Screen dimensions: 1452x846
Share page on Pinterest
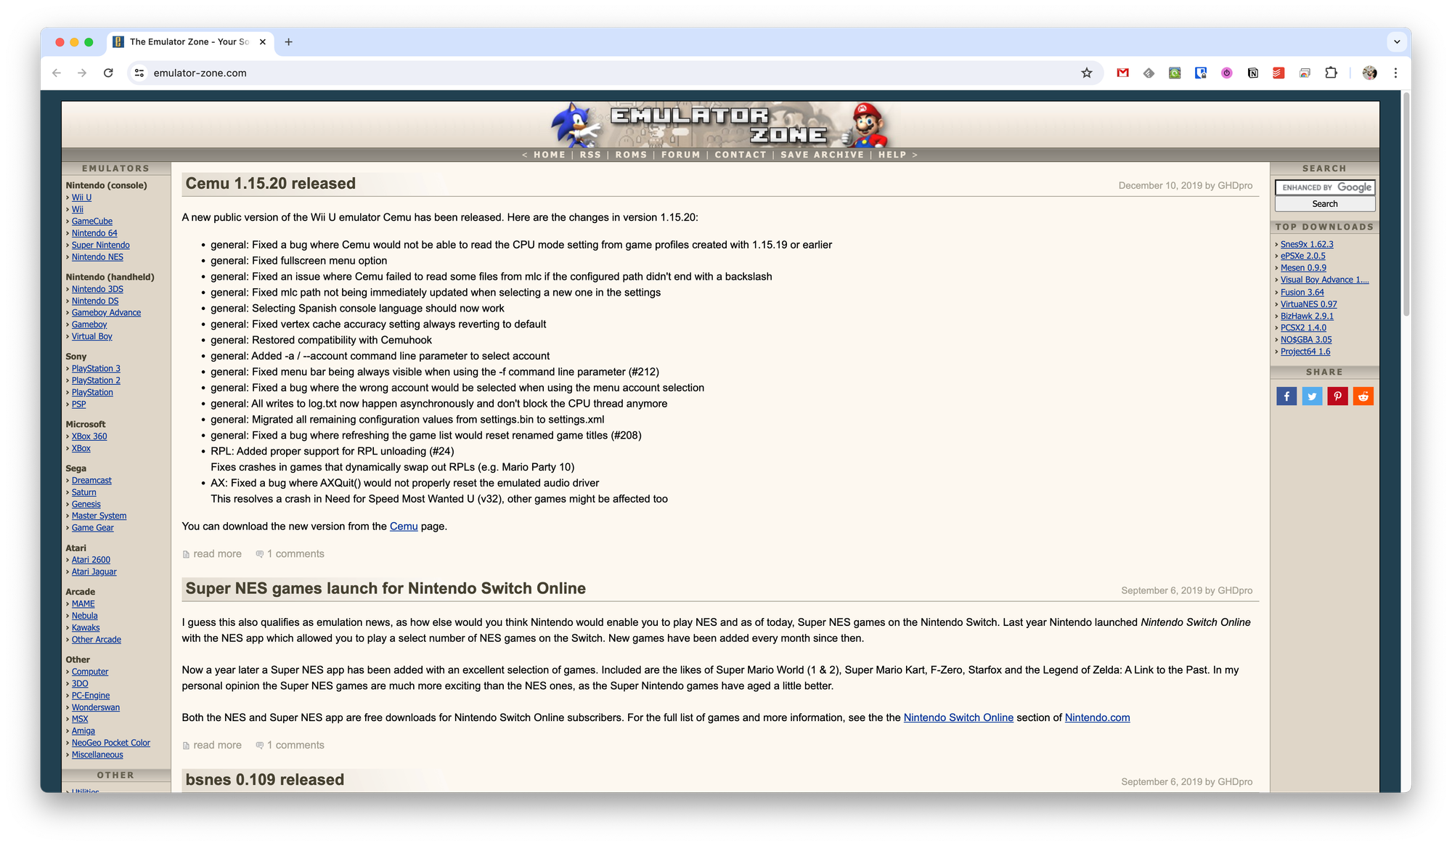tap(1337, 396)
